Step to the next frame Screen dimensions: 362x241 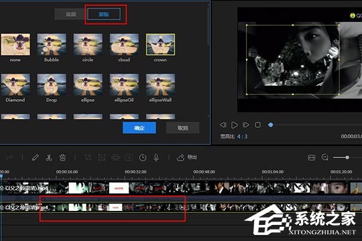tap(245, 125)
